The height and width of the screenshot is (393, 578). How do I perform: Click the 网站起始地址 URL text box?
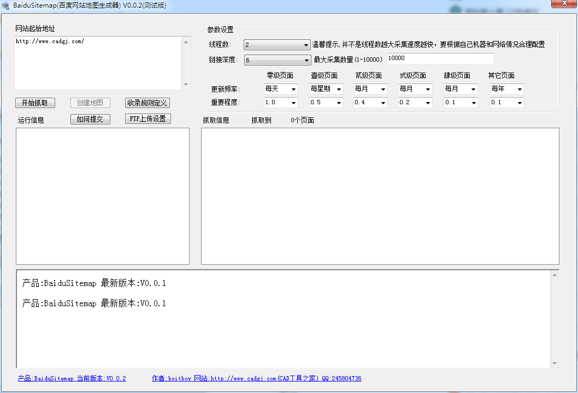tap(98, 63)
